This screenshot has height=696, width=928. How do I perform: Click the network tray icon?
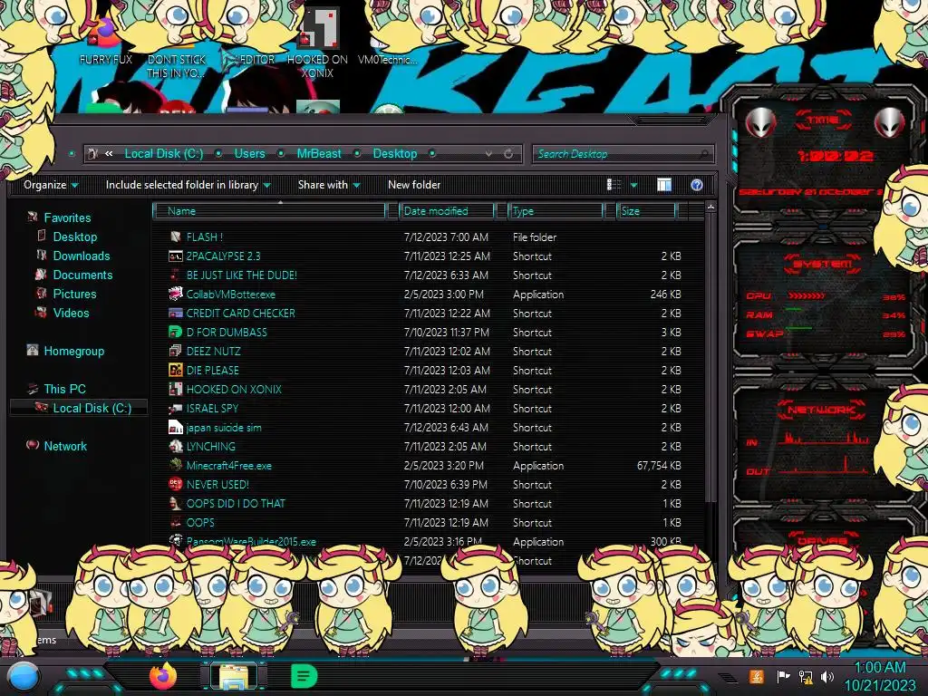pyautogui.click(x=806, y=676)
